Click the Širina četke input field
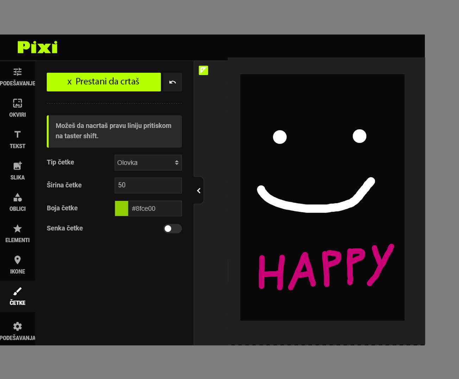The image size is (459, 379). click(x=148, y=185)
